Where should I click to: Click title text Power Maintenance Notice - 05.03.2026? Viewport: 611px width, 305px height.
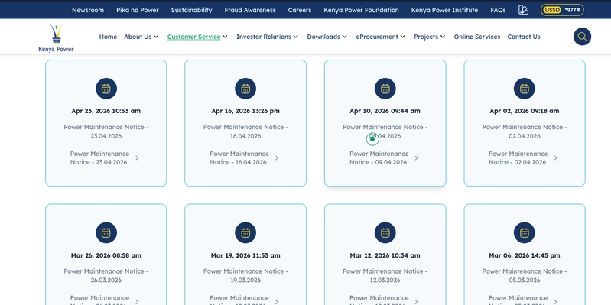(525, 275)
